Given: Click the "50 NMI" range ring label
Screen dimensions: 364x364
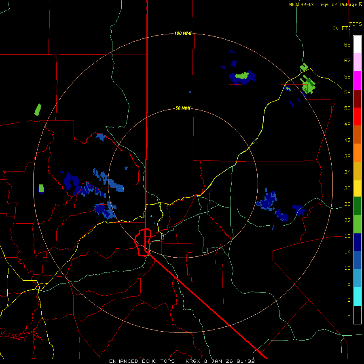Looking at the screenshot, I should click(183, 108).
